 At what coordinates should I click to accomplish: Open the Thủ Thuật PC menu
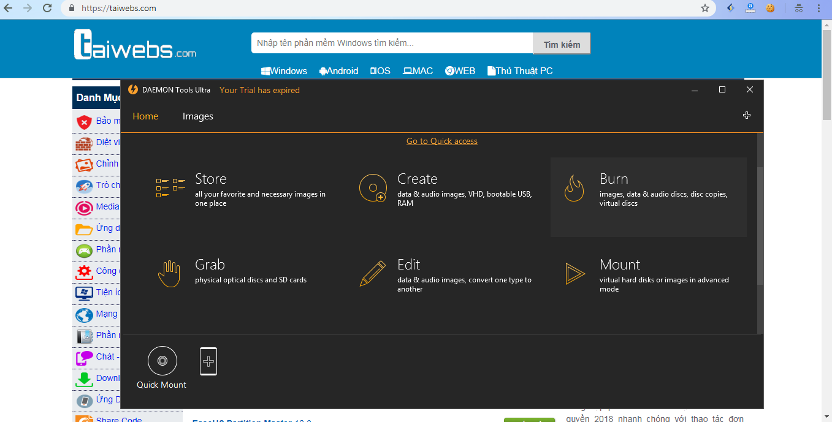(x=520, y=71)
